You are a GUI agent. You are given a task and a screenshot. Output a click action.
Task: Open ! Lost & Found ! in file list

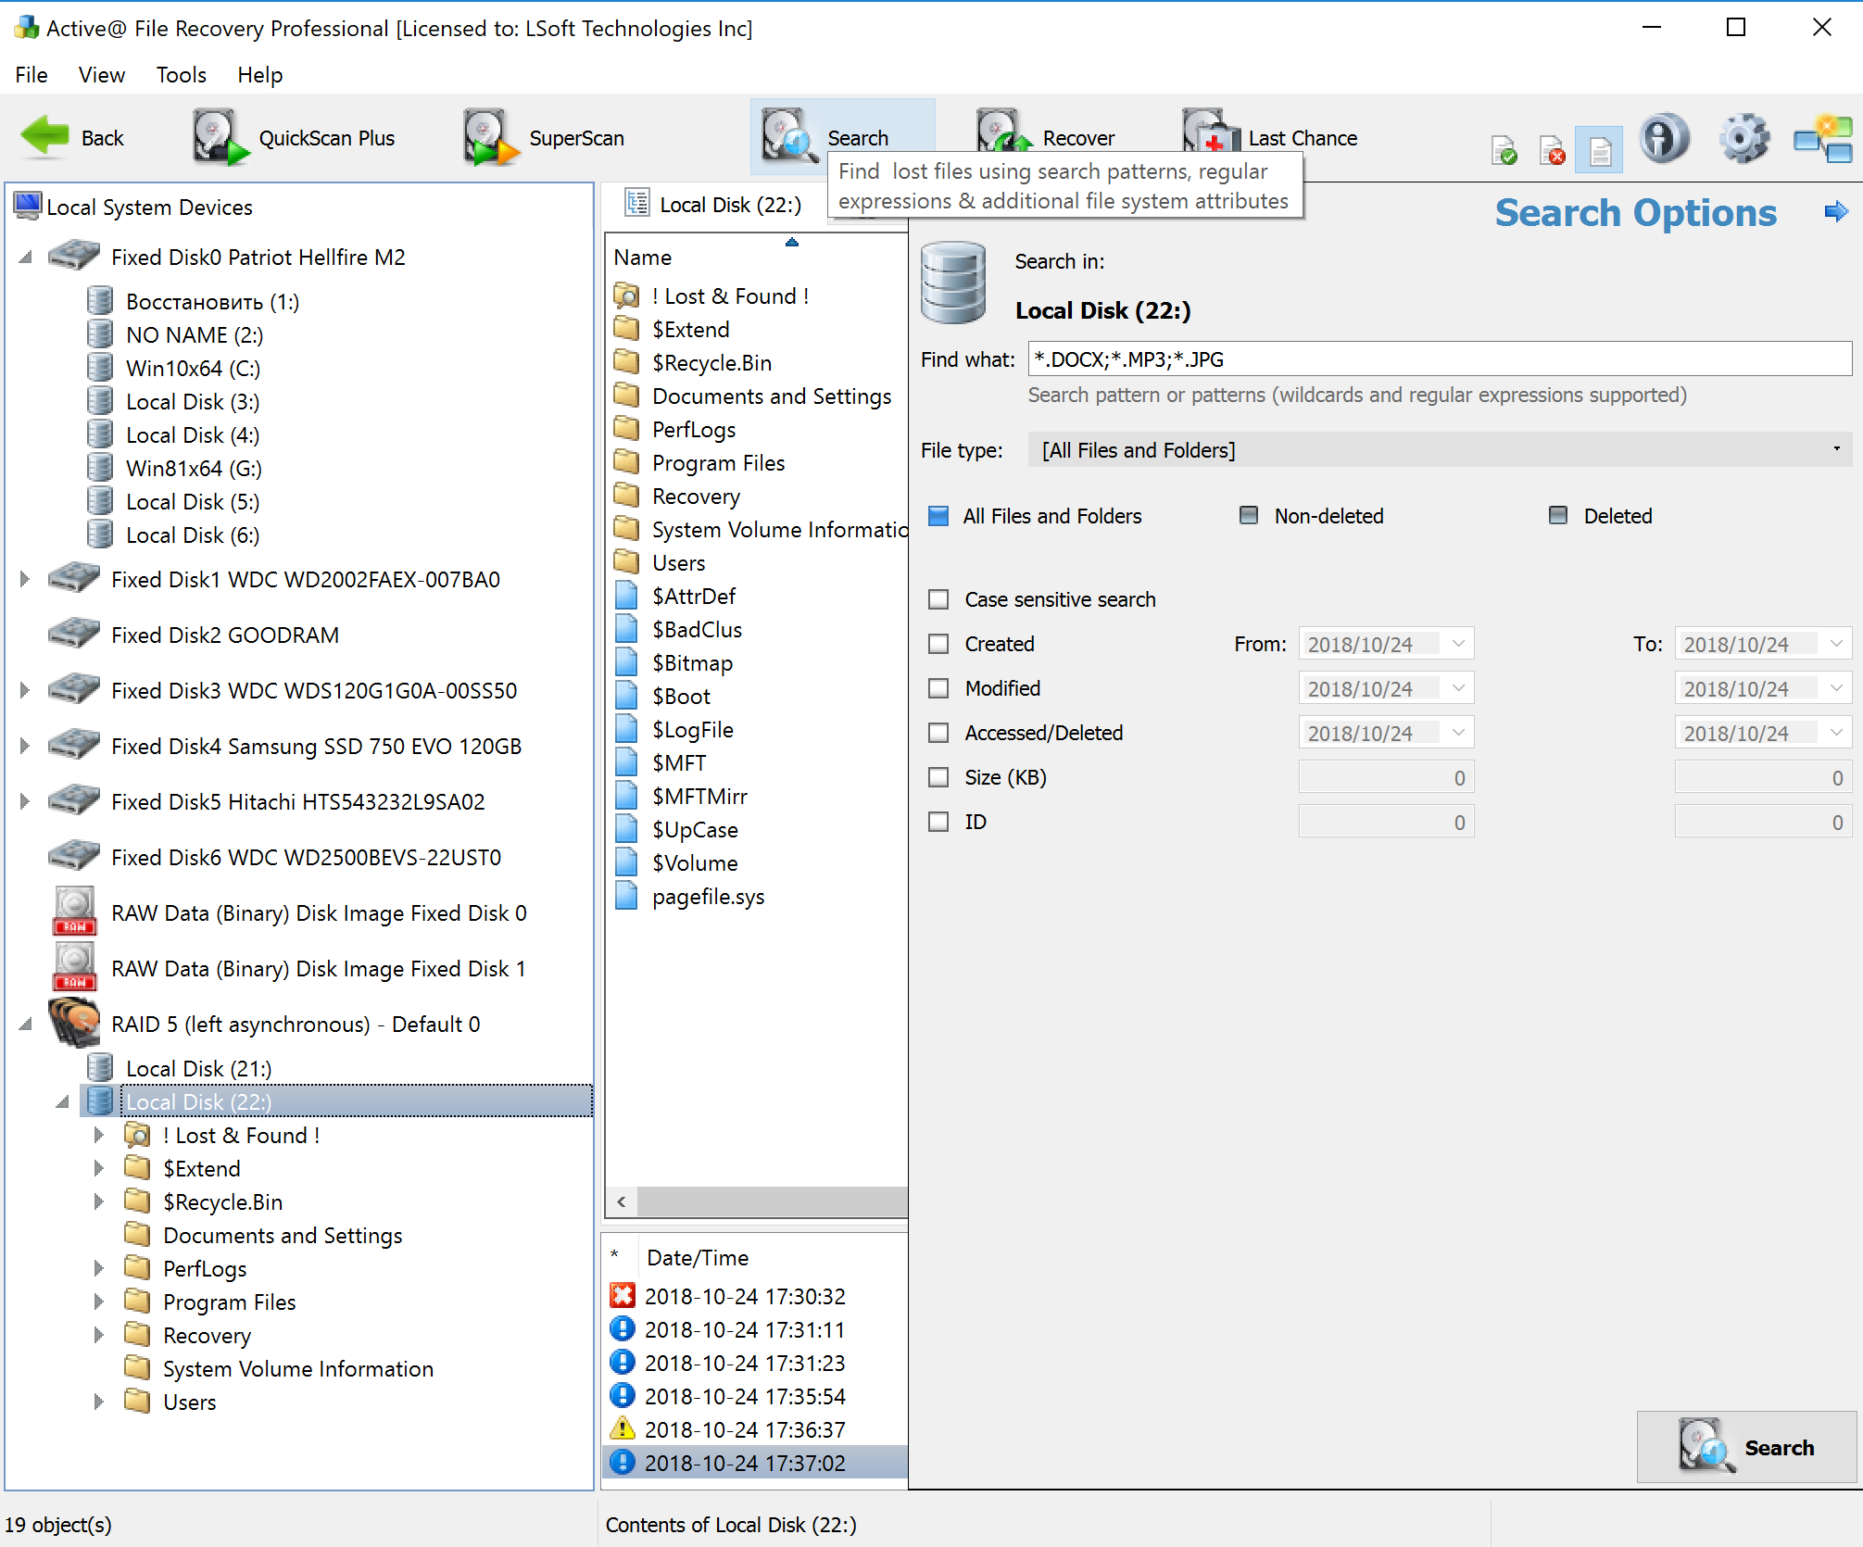[x=730, y=296]
